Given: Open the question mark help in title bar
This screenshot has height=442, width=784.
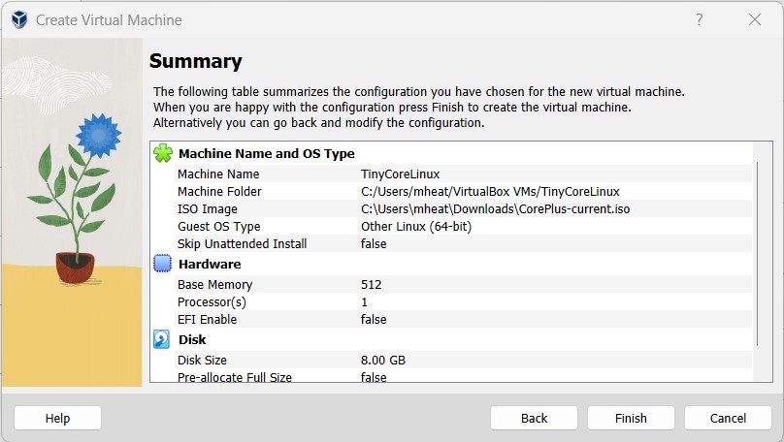Looking at the screenshot, I should (699, 19).
